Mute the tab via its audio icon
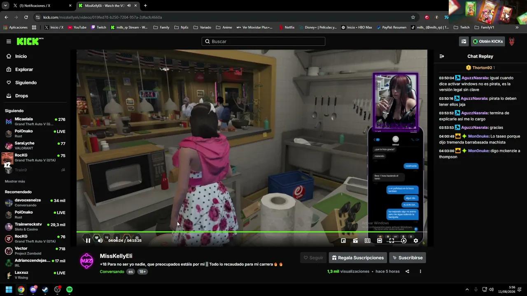The image size is (527, 296). click(x=129, y=6)
